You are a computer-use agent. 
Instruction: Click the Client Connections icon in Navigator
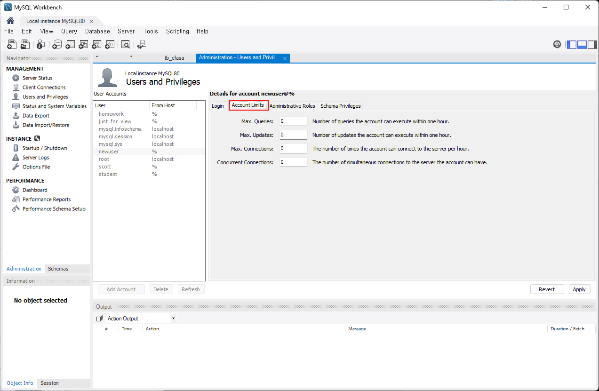coord(16,88)
